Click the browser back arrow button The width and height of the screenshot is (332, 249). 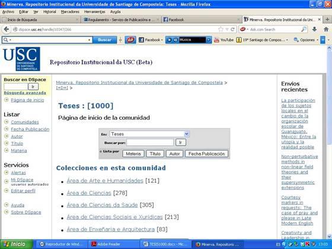coord(7,29)
